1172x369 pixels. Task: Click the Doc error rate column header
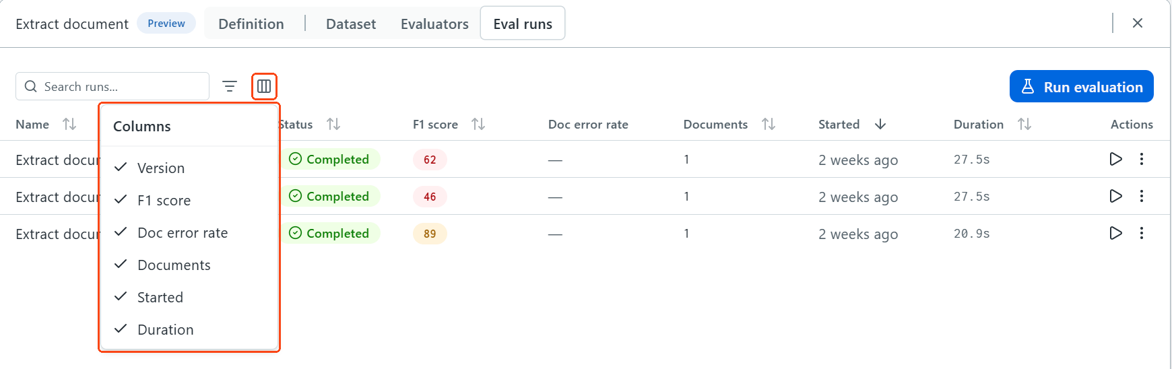tap(588, 125)
